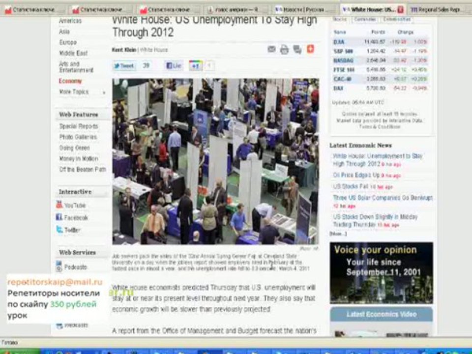Click the repetitorskaip@mail.ru email address
This screenshot has width=472, height=354.
point(55,282)
